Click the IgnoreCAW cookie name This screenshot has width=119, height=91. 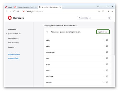(x=50, y=52)
